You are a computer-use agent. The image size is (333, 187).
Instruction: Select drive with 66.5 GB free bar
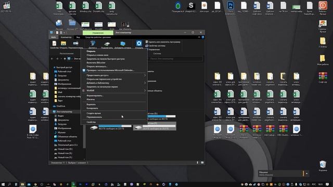pos(110,127)
